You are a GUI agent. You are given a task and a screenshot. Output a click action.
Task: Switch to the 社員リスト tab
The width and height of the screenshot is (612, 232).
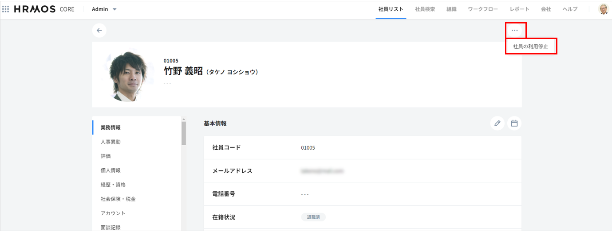[391, 9]
